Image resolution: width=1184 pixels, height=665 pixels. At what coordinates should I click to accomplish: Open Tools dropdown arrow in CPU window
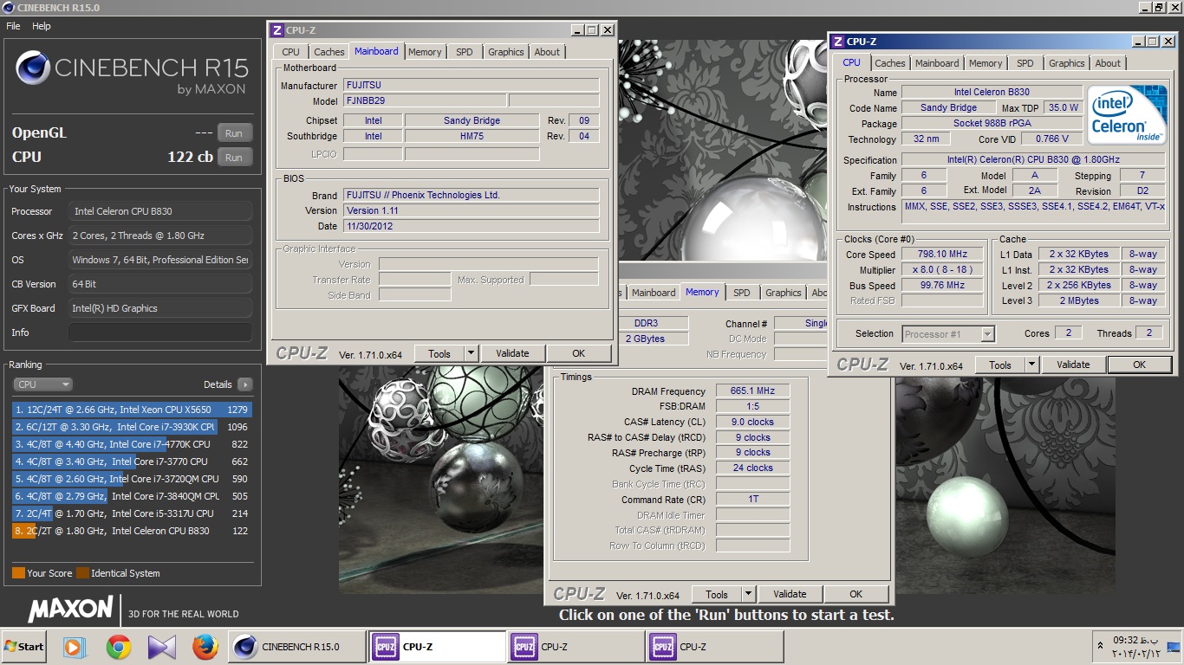pos(1031,365)
